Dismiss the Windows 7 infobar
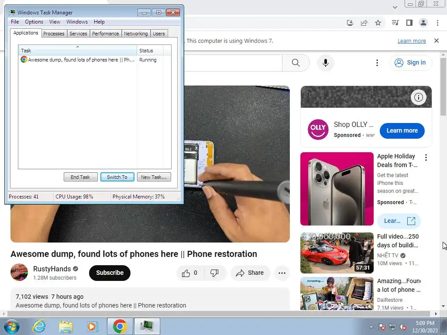Image resolution: width=447 pixels, height=335 pixels. 437,41
